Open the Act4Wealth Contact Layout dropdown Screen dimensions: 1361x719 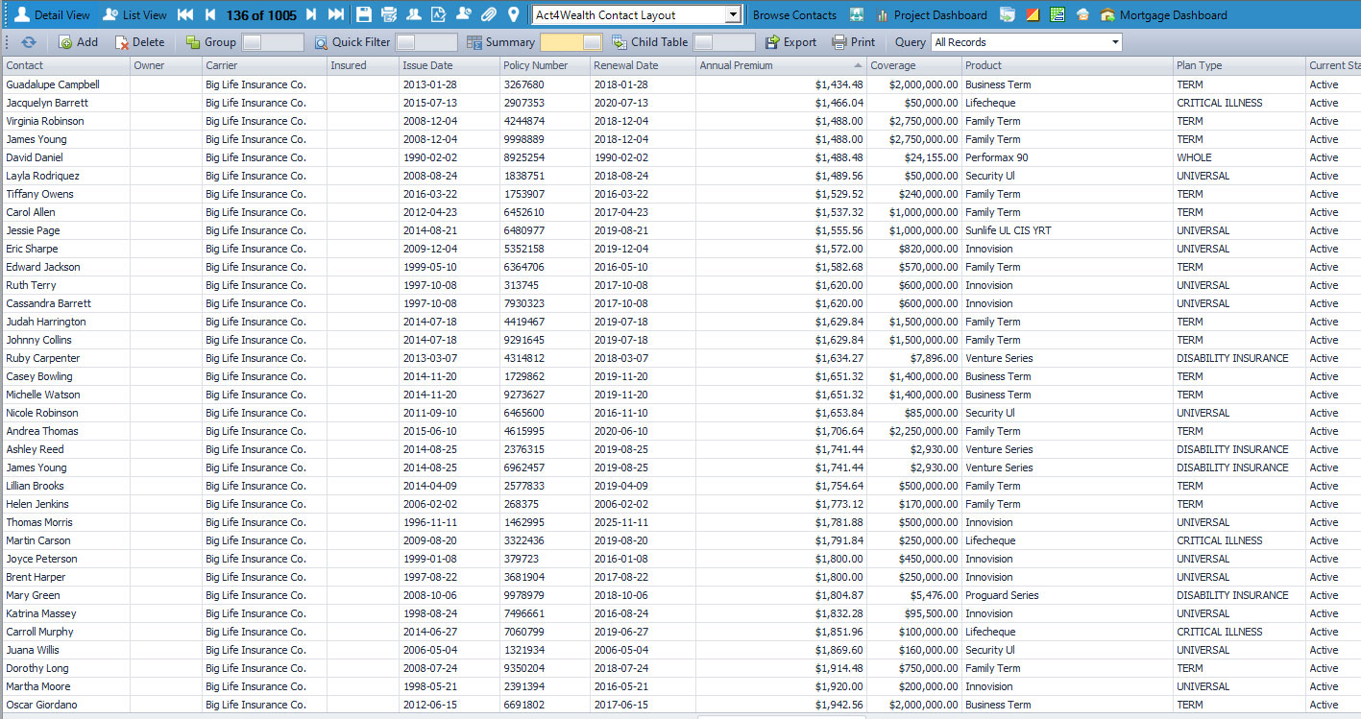coord(733,14)
